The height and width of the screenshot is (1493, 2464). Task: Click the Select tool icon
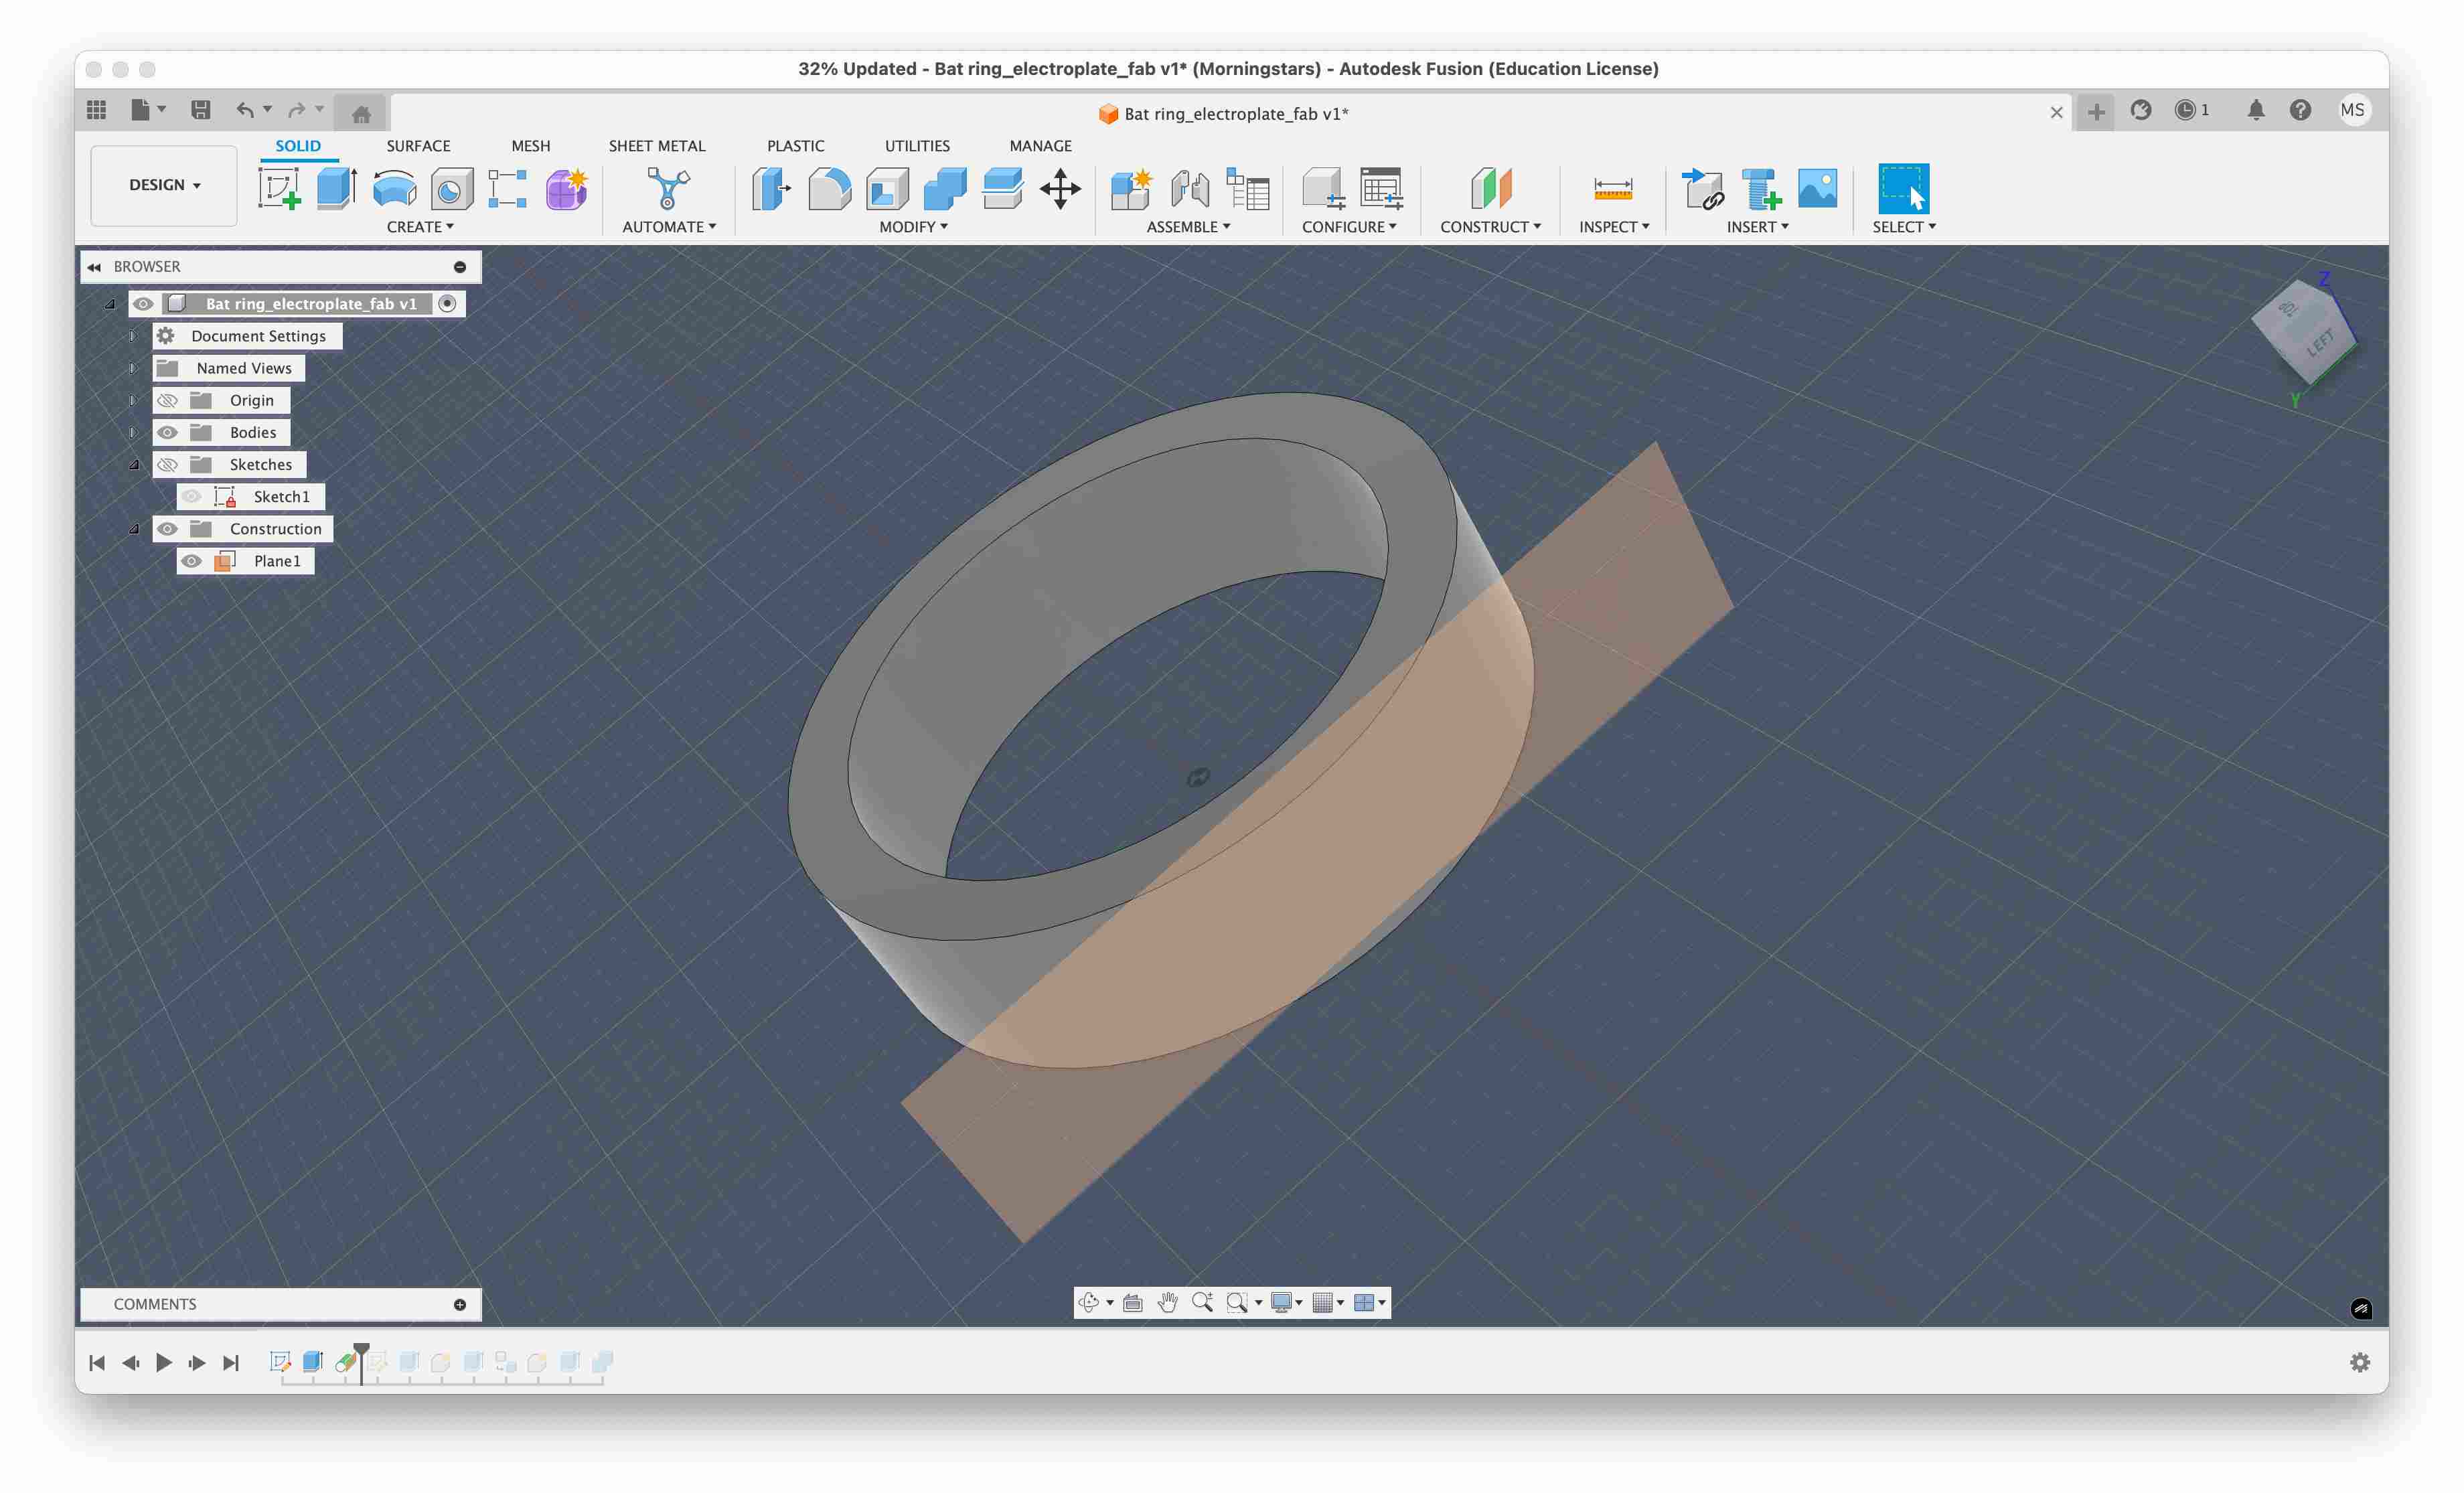pos(1903,188)
